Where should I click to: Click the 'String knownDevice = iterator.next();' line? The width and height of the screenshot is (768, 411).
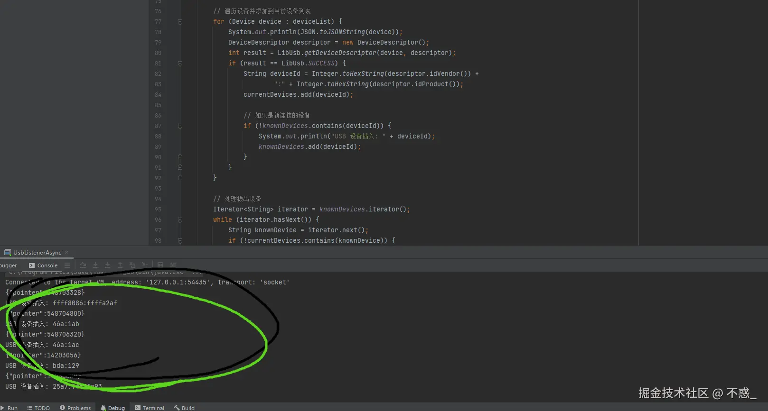click(299, 230)
